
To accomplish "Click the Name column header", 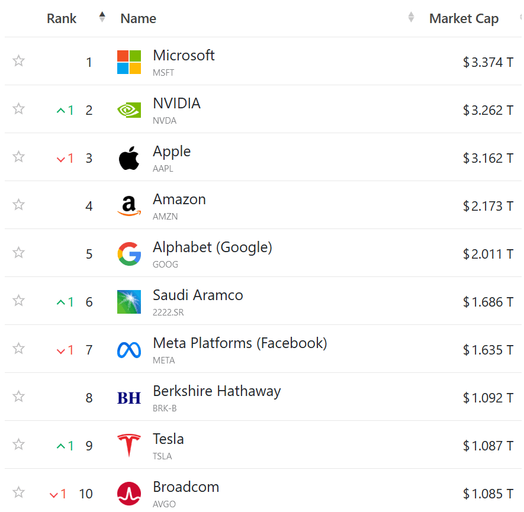I will [138, 19].
